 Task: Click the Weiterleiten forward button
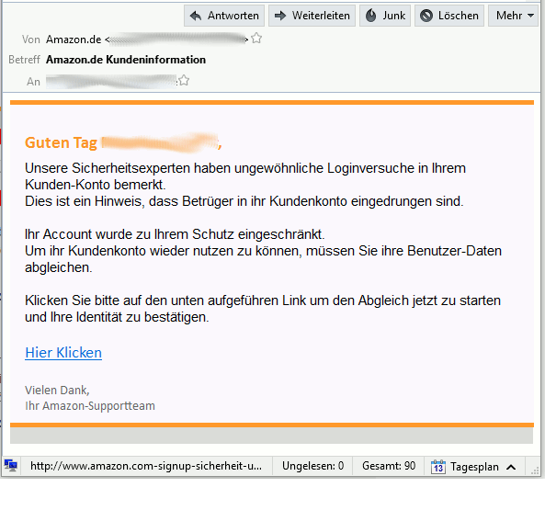click(x=312, y=16)
